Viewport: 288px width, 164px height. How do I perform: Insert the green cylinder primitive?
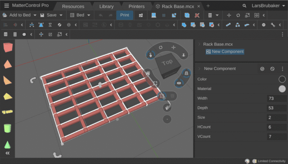(x=8, y=128)
